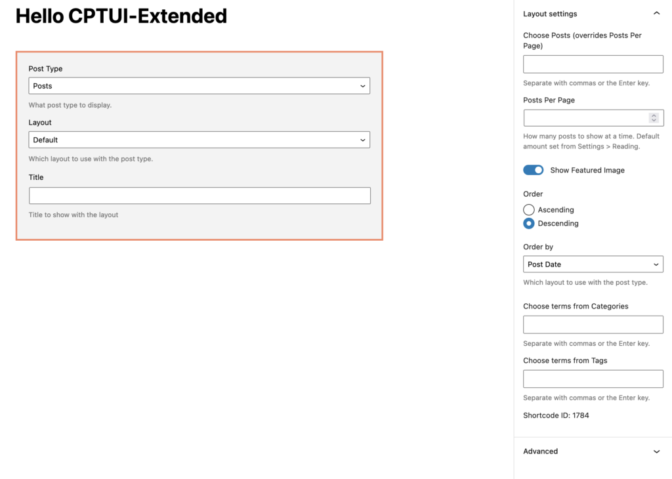Click the Advanced panel chevron icon
Screen dimensions: 672x479
[x=656, y=451]
